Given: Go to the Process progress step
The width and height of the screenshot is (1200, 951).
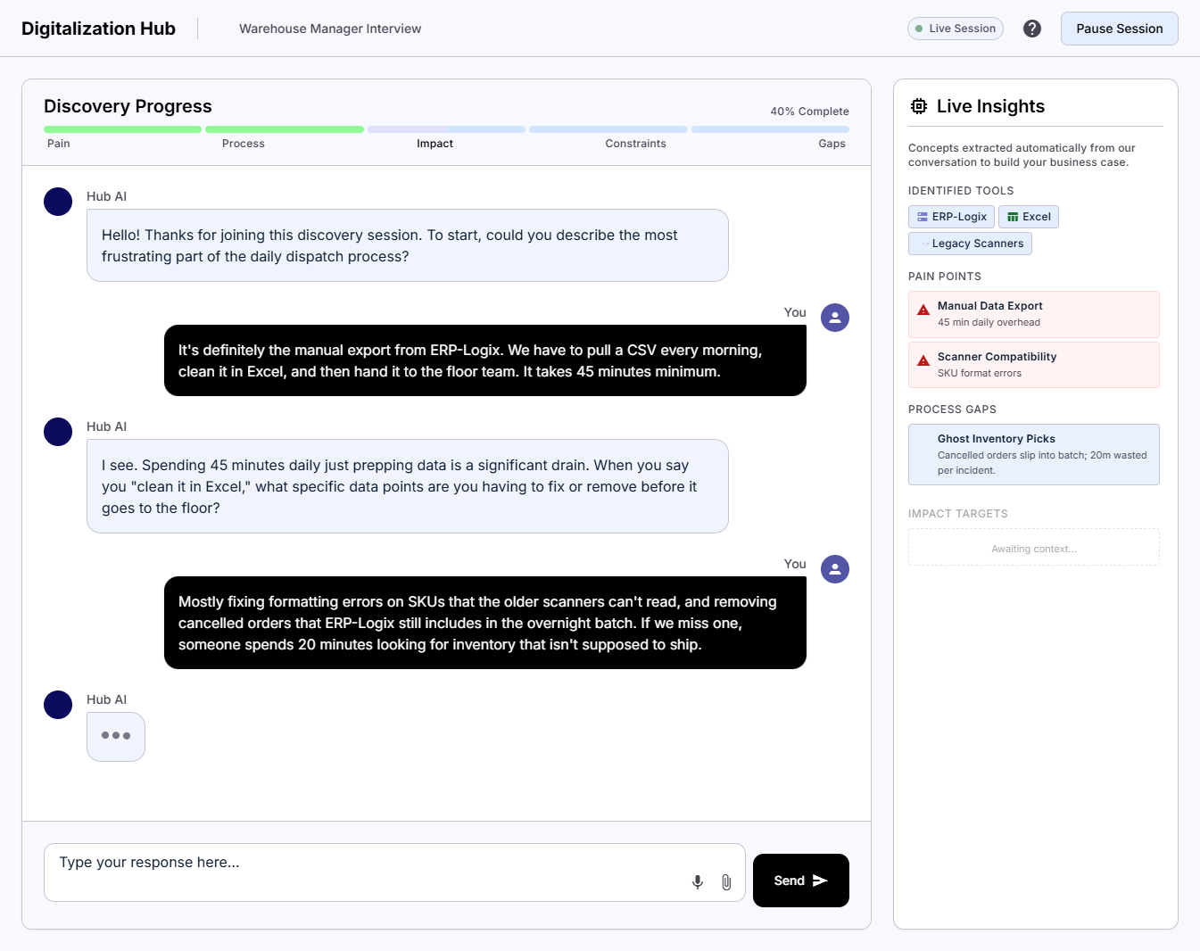Looking at the screenshot, I should point(244,144).
